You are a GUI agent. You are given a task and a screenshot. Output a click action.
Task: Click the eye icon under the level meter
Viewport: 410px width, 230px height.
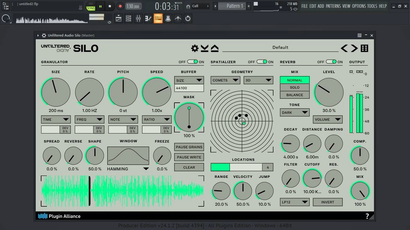109,22
